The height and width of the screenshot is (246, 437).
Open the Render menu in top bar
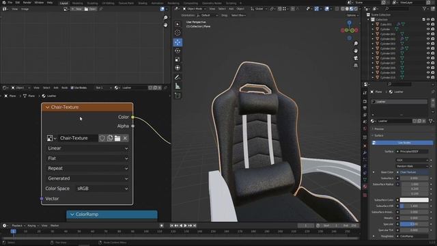(x=27, y=3)
